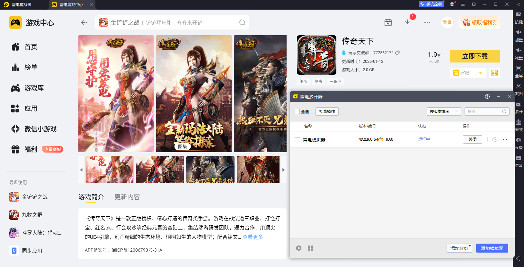Image resolution: width=524 pixels, height=267 pixels.
Task: Click the 查看更多 link
Action: (x=253, y=237)
